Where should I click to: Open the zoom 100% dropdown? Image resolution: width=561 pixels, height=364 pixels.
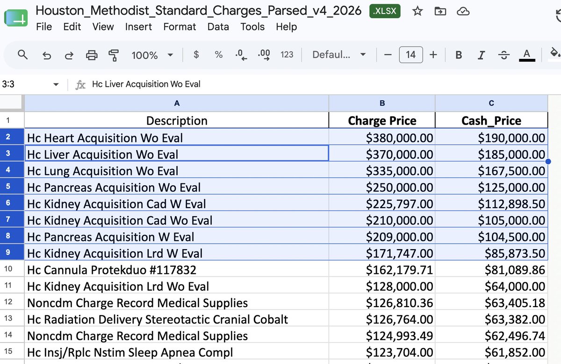pyautogui.click(x=152, y=55)
